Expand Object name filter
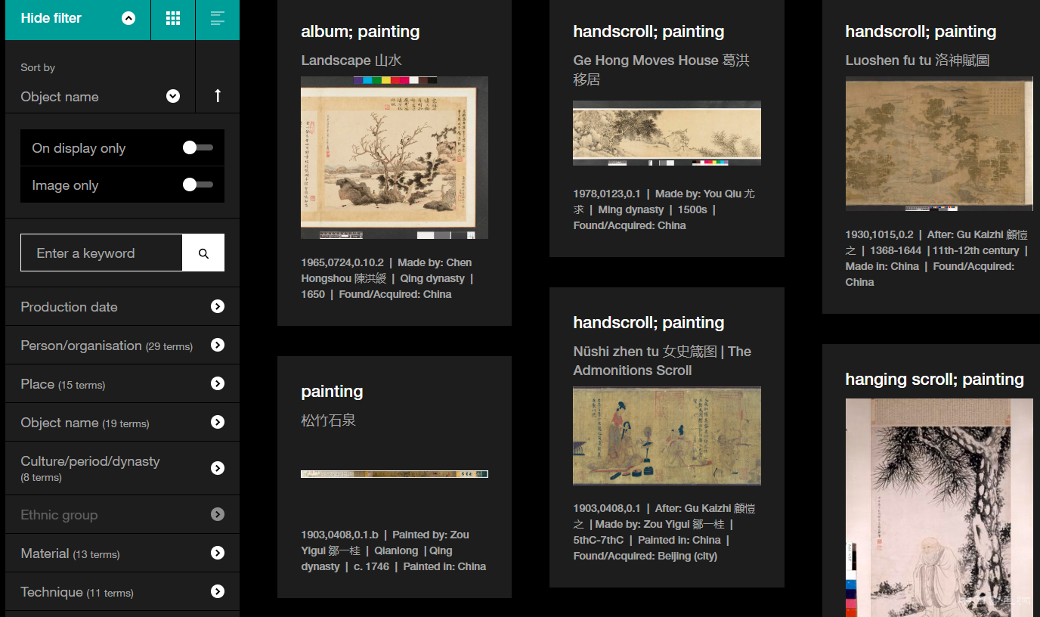 tap(122, 423)
